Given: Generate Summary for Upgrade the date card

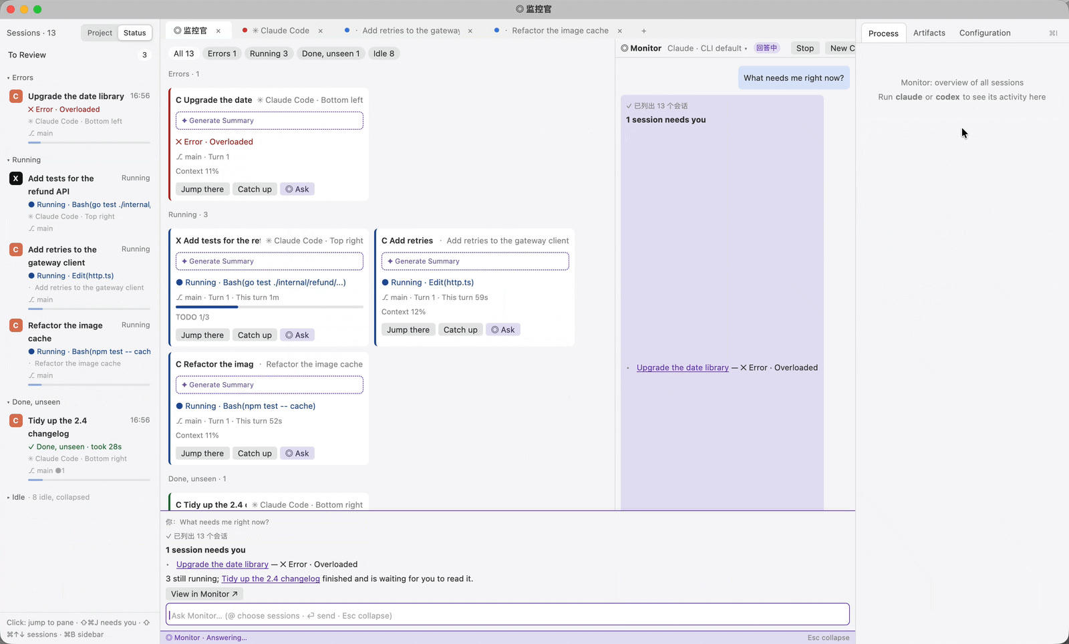Looking at the screenshot, I should [269, 121].
